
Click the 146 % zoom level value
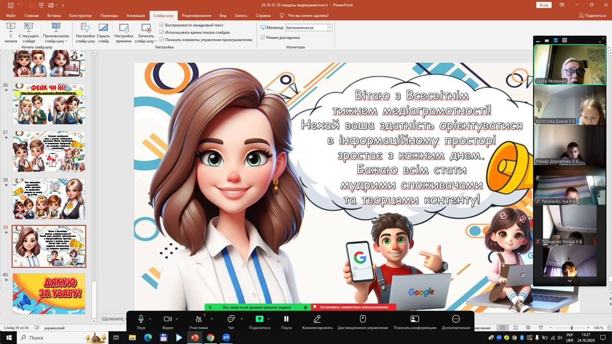pyautogui.click(x=598, y=328)
